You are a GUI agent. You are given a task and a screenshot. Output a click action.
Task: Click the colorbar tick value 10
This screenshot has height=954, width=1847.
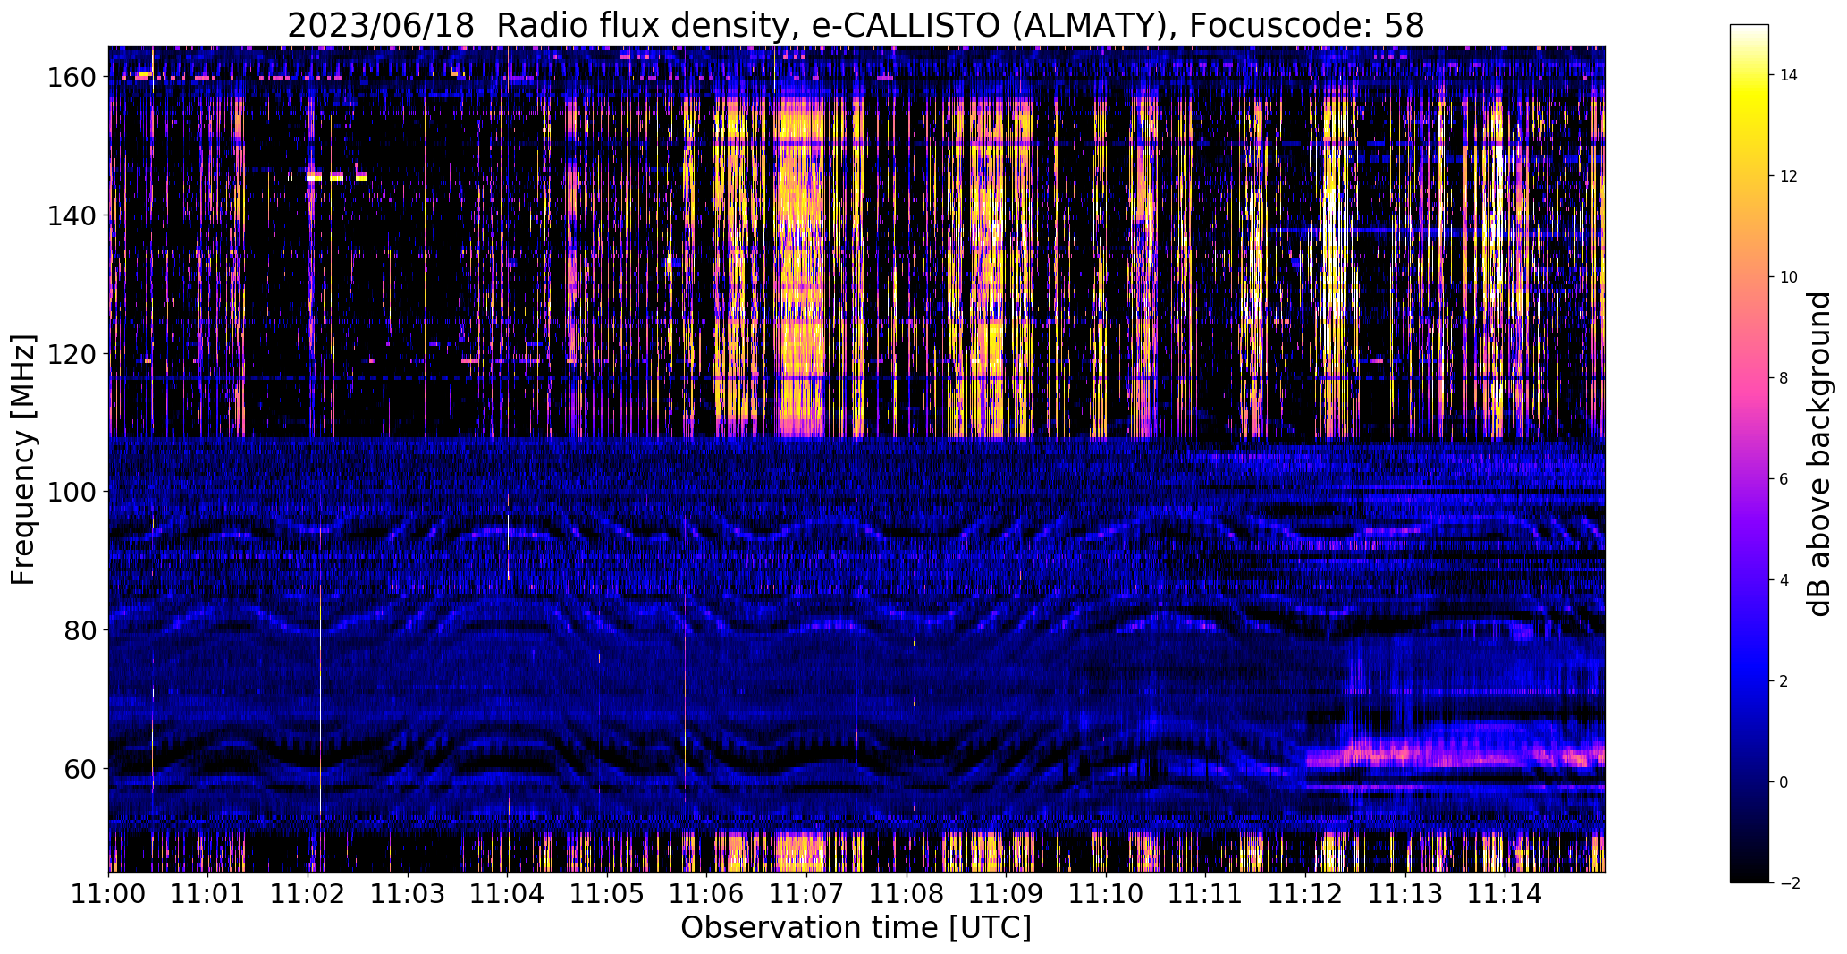point(1789,277)
